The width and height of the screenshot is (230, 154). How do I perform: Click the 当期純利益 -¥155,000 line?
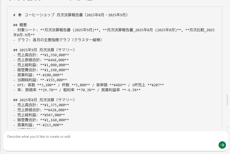tap(38, 80)
